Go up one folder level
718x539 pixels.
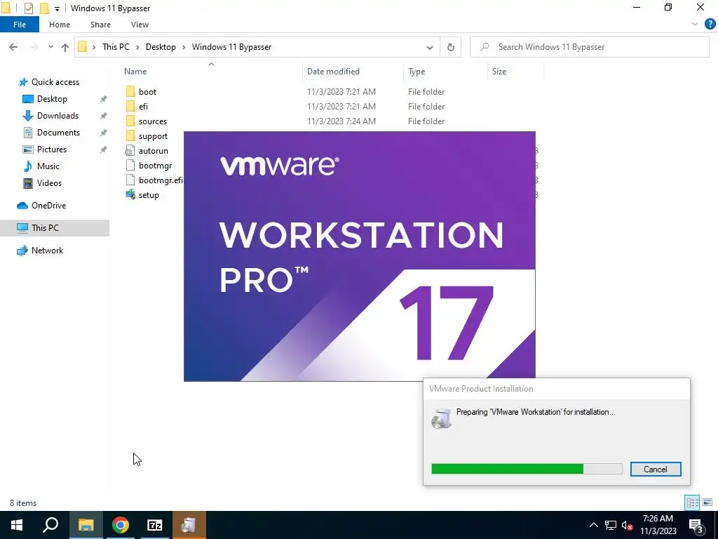click(x=65, y=47)
